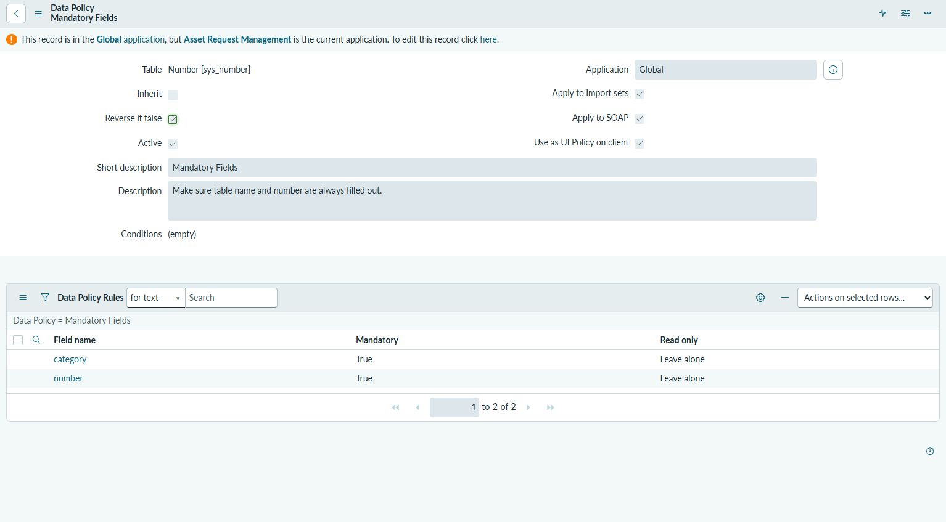
Task: Toggle Use as UI Policy on client
Action: 640,144
